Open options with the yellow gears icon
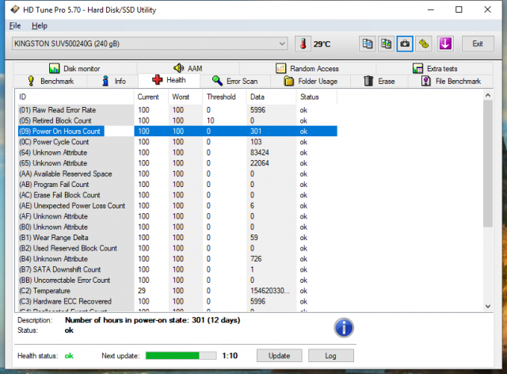Image resolution: width=507 pixels, height=374 pixels. 424,44
